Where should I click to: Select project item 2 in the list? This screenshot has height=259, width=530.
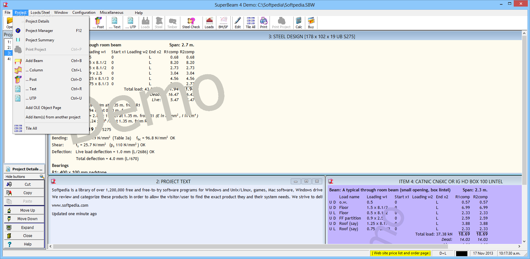pos(9,48)
